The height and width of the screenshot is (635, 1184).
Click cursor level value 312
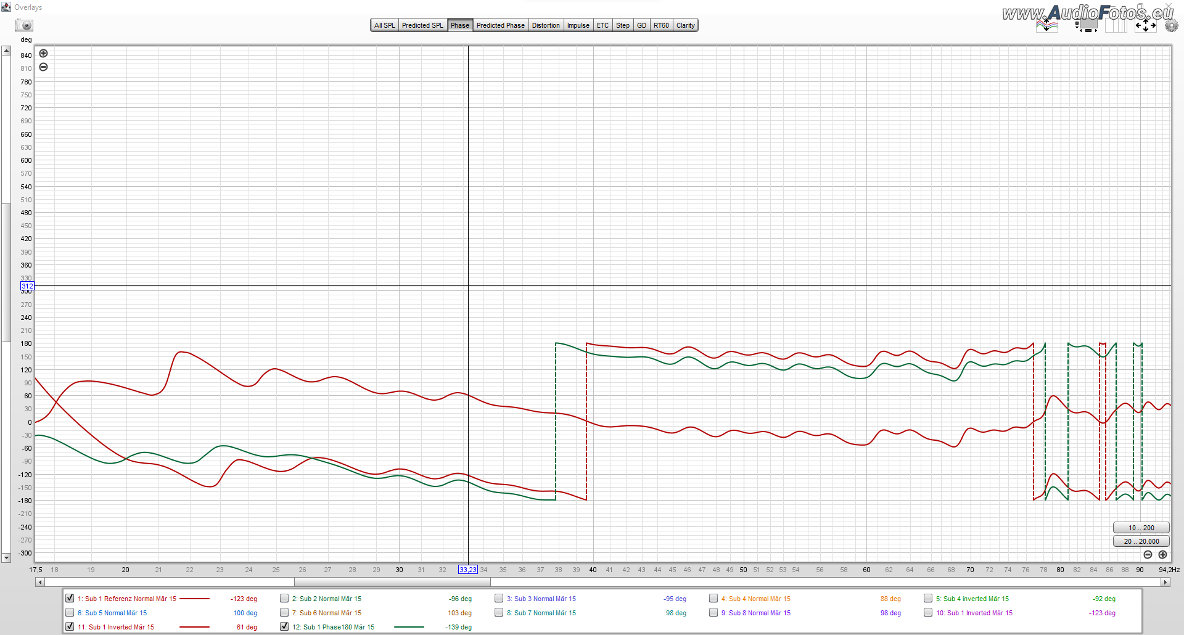pos(27,286)
